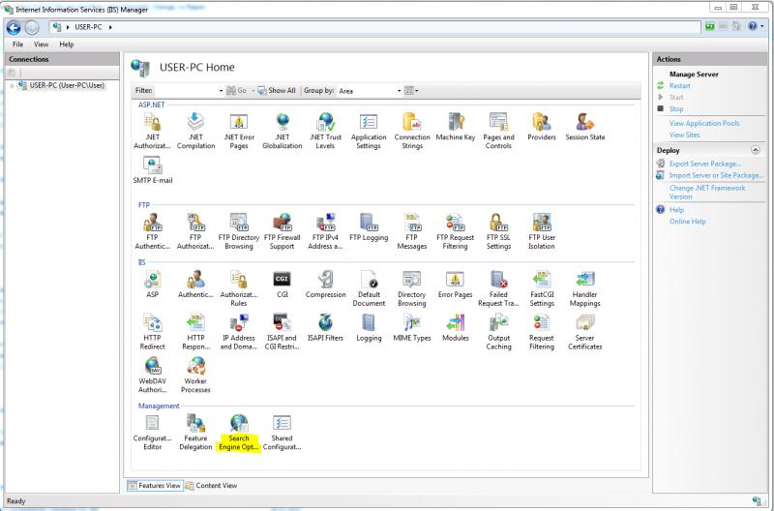Open FTP Firewall Support feature
Screen dimensions: 774x511
[282, 231]
